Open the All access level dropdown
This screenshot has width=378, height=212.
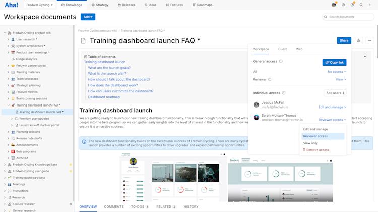[337, 72]
